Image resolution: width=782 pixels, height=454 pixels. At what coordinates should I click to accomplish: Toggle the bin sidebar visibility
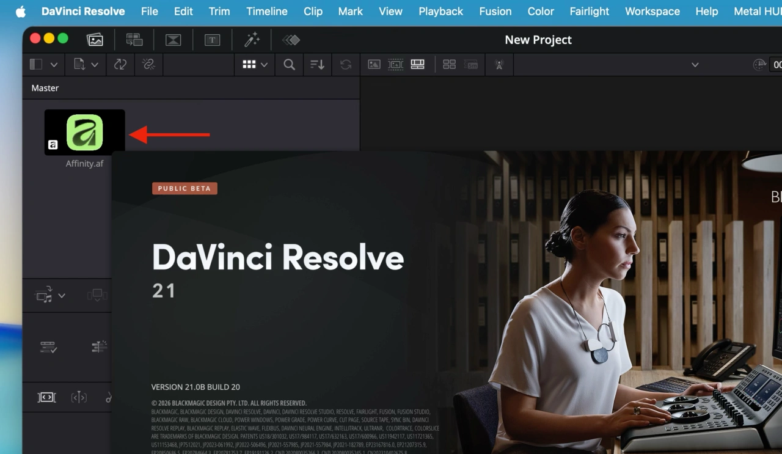(x=35, y=64)
